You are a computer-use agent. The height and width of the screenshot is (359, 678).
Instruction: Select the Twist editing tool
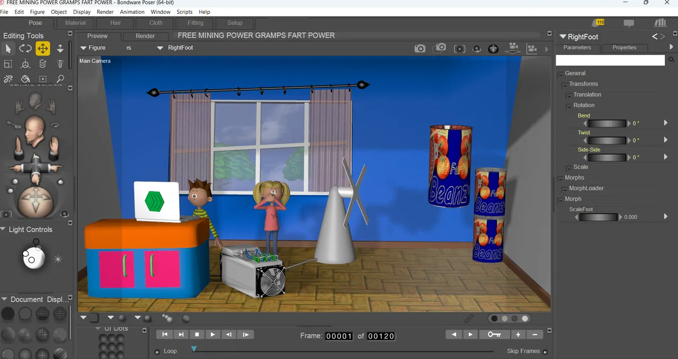coord(43,64)
